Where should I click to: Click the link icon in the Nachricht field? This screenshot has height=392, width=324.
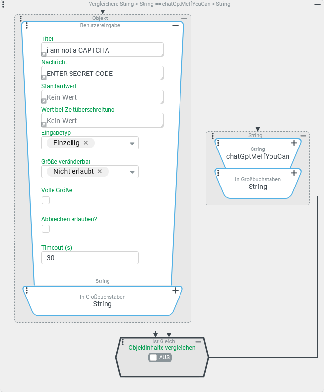pos(44,77)
